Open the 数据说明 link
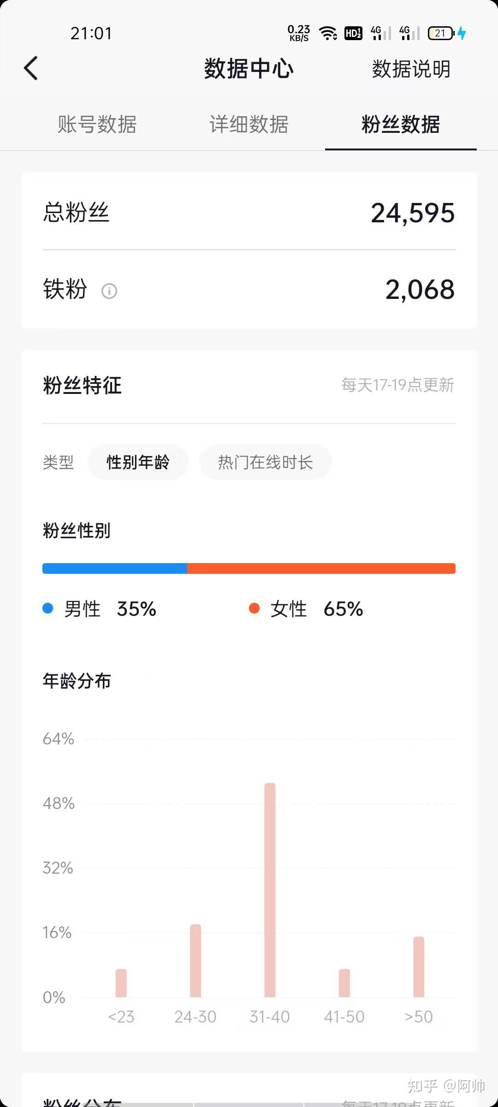Image resolution: width=498 pixels, height=1107 pixels. (x=411, y=69)
